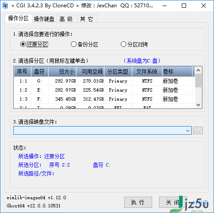The height and width of the screenshot is (213, 214).
Task: Browse for image file with ... button
Action: 198,130
